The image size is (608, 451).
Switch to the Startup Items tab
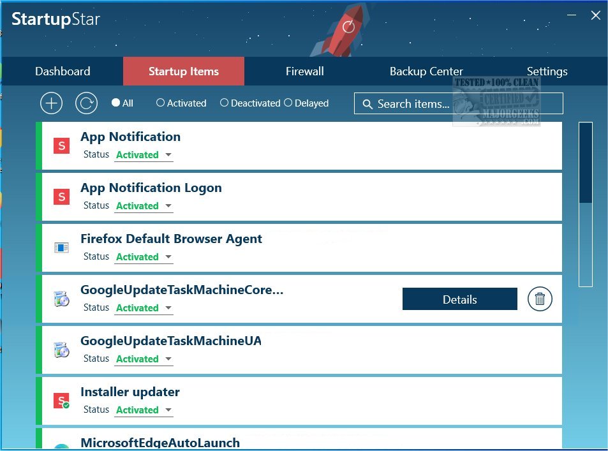(x=184, y=71)
